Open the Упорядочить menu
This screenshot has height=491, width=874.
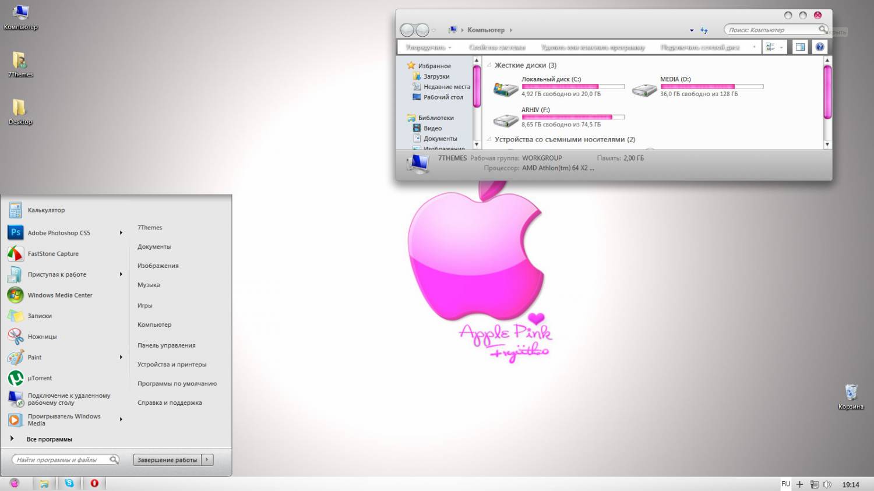[428, 47]
